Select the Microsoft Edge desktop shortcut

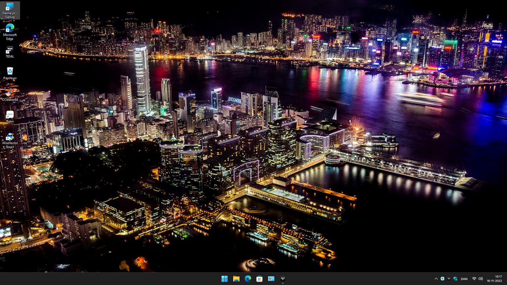[x=10, y=32]
